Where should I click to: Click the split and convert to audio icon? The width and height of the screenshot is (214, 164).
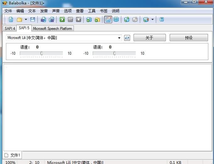click(x=52, y=19)
